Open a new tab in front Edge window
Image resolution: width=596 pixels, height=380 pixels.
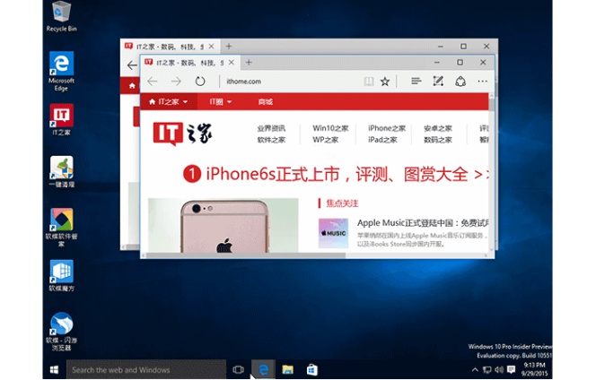coord(249,62)
